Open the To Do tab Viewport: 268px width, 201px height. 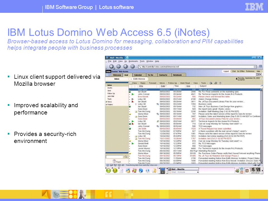151,75
